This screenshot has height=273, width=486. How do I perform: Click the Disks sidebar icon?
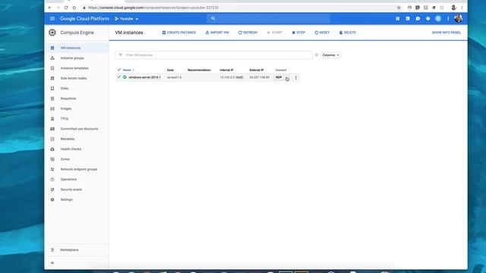tap(52, 89)
